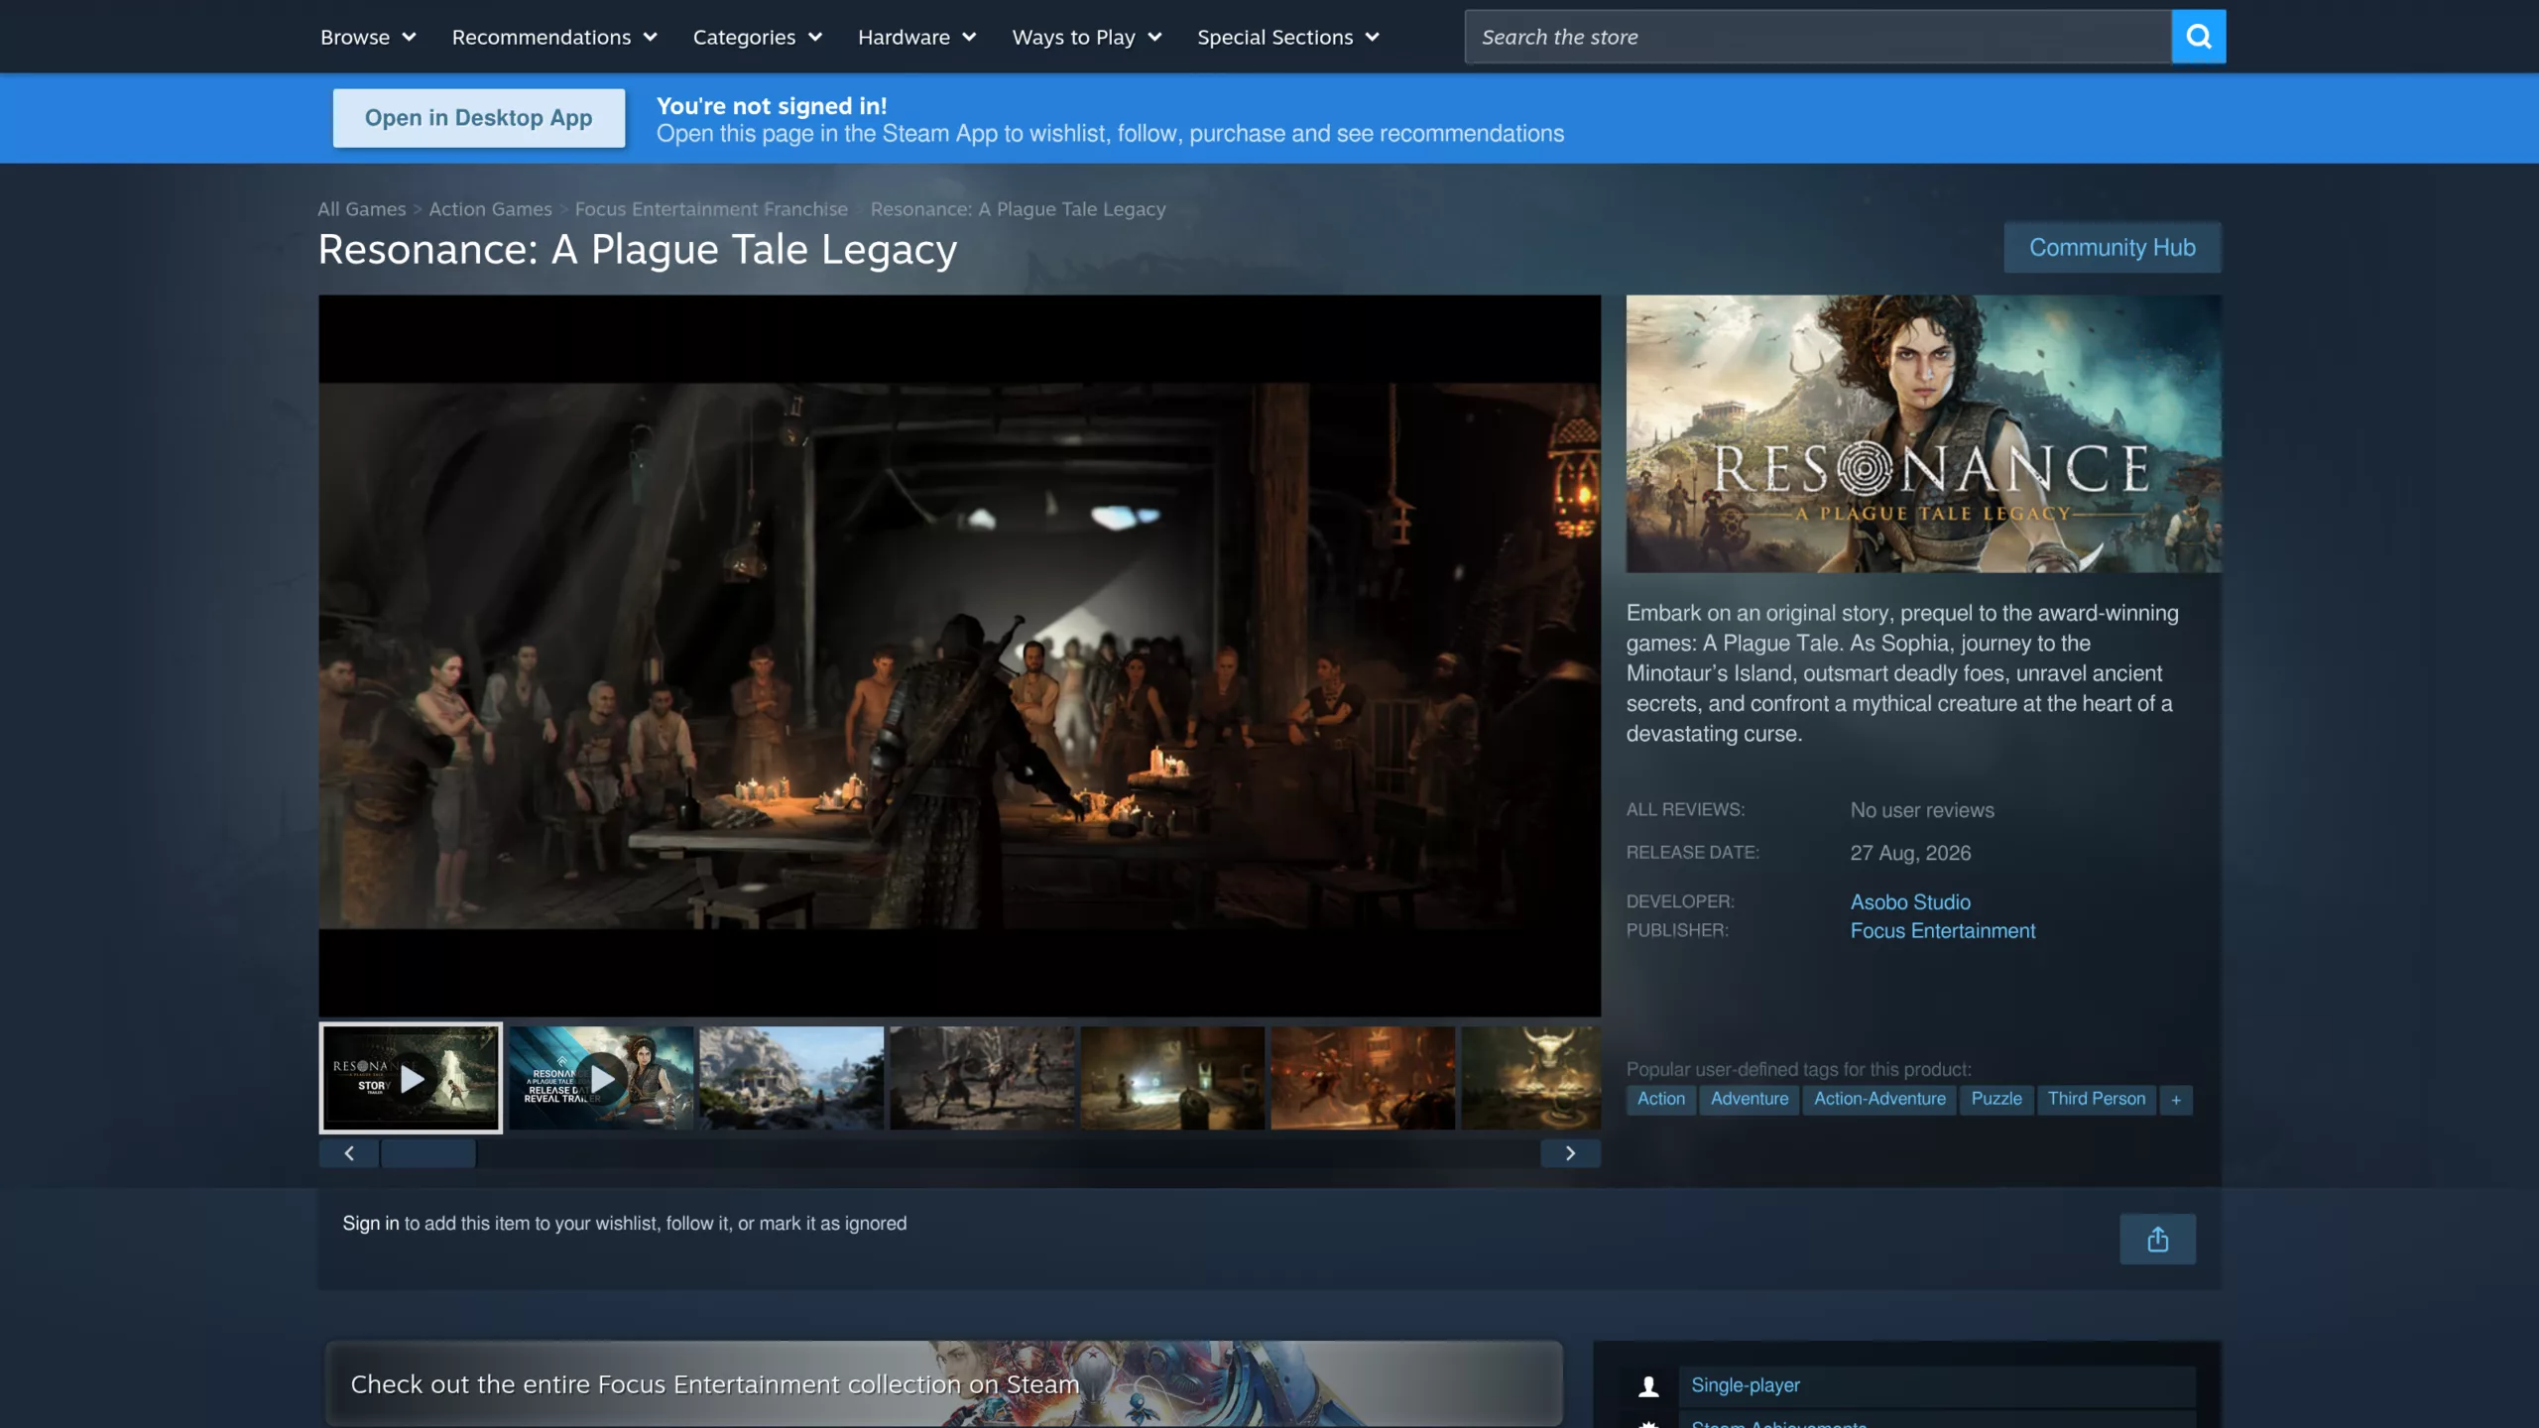Click the Search the store field
The width and height of the screenshot is (2539, 1428).
[x=1818, y=37]
